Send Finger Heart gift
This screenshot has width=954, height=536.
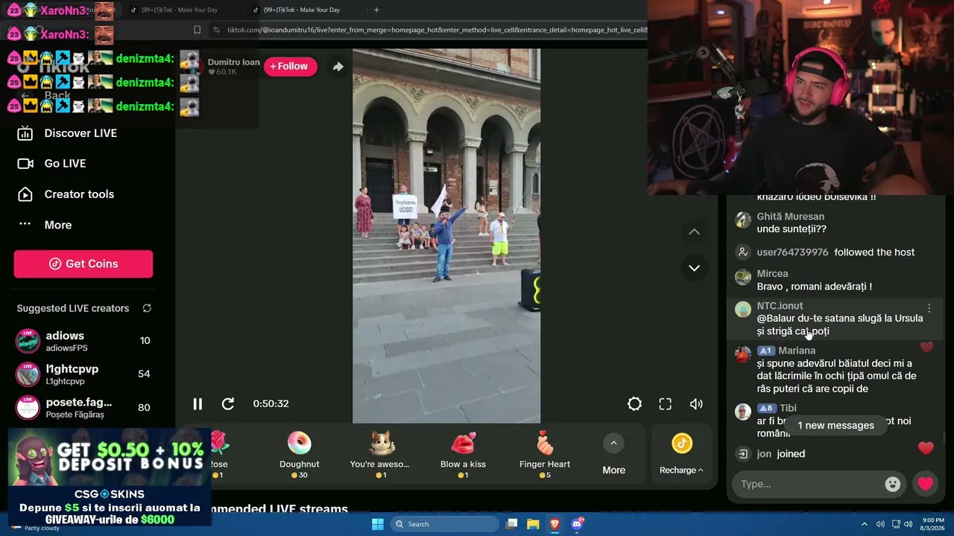545,454
